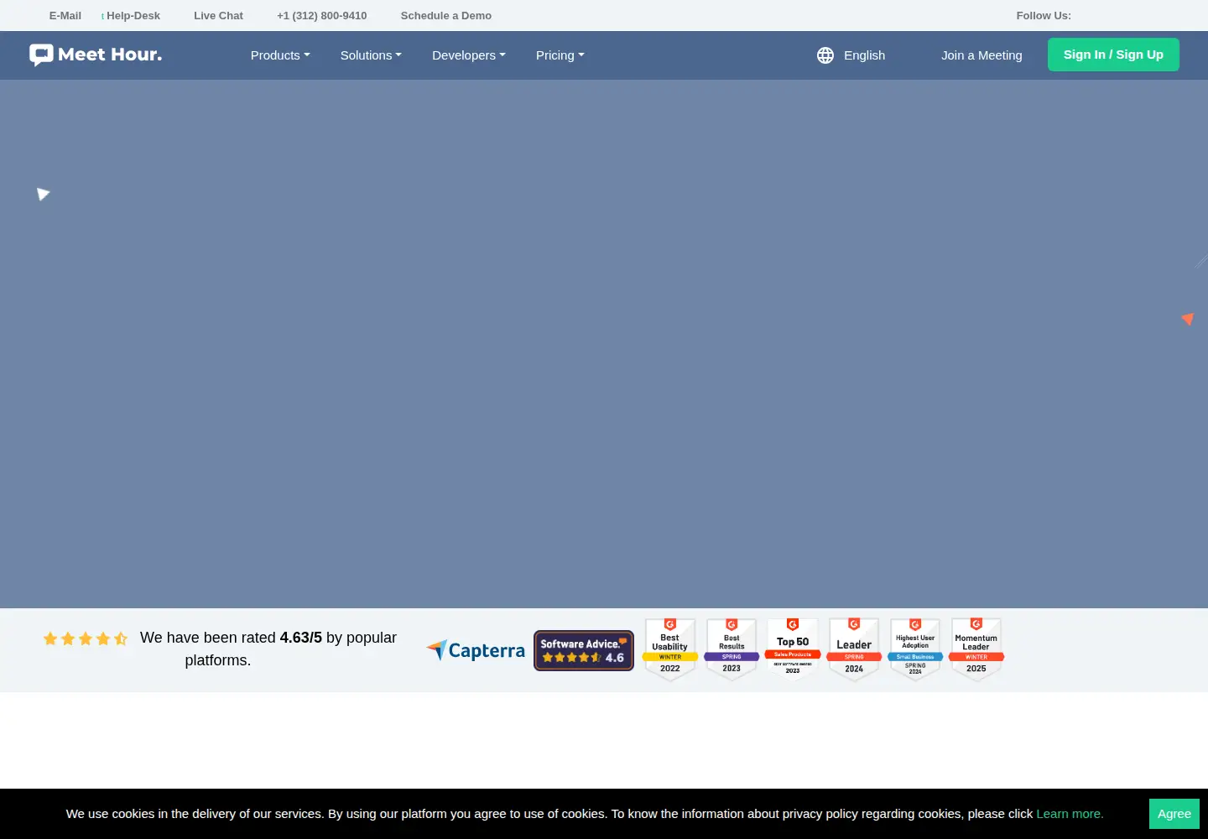Open the Help-Desk link

pyautogui.click(x=133, y=16)
